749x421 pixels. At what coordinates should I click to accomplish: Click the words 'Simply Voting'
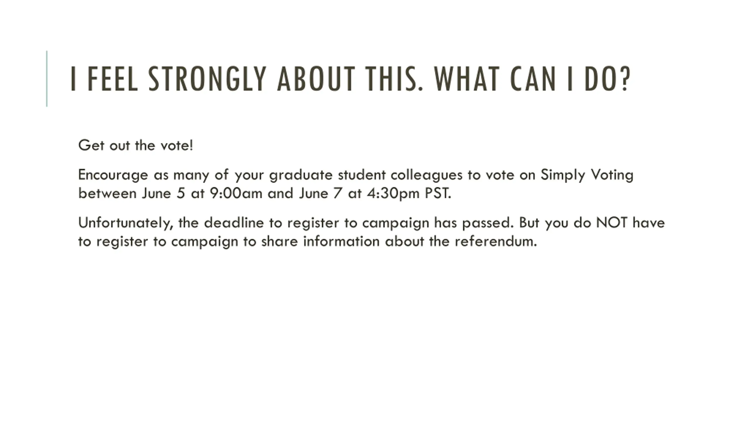click(x=587, y=175)
